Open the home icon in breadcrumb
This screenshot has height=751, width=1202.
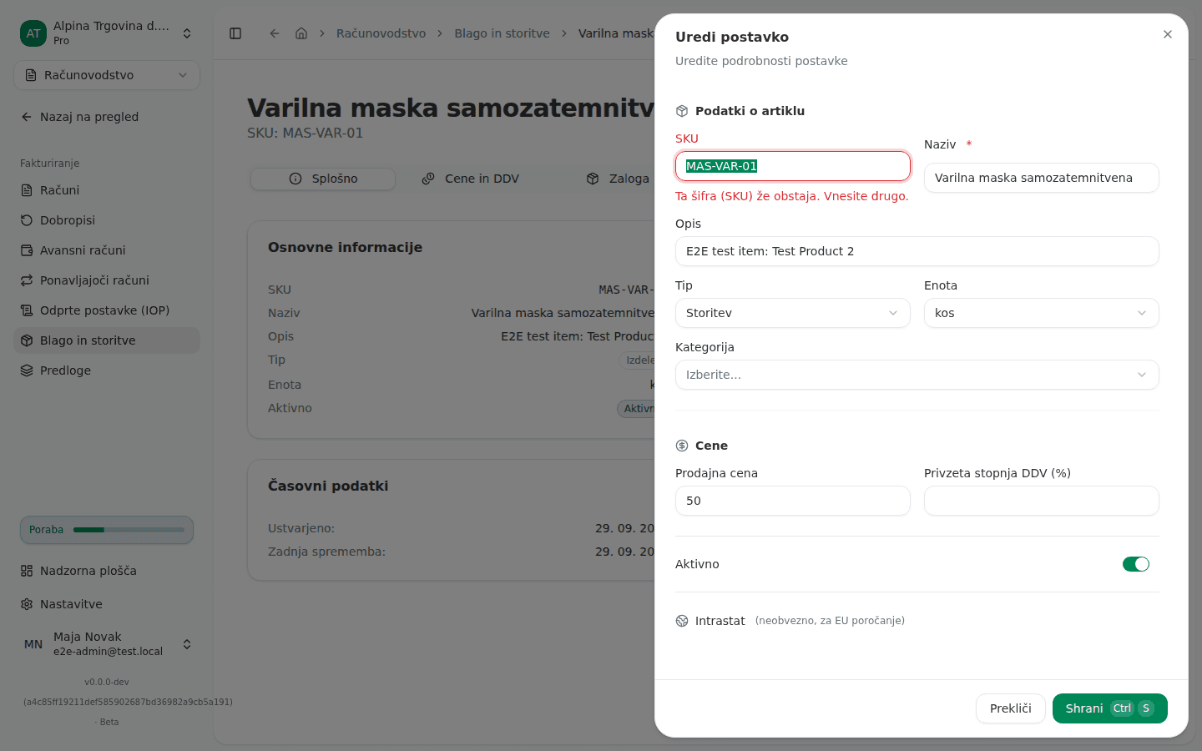coord(301,33)
